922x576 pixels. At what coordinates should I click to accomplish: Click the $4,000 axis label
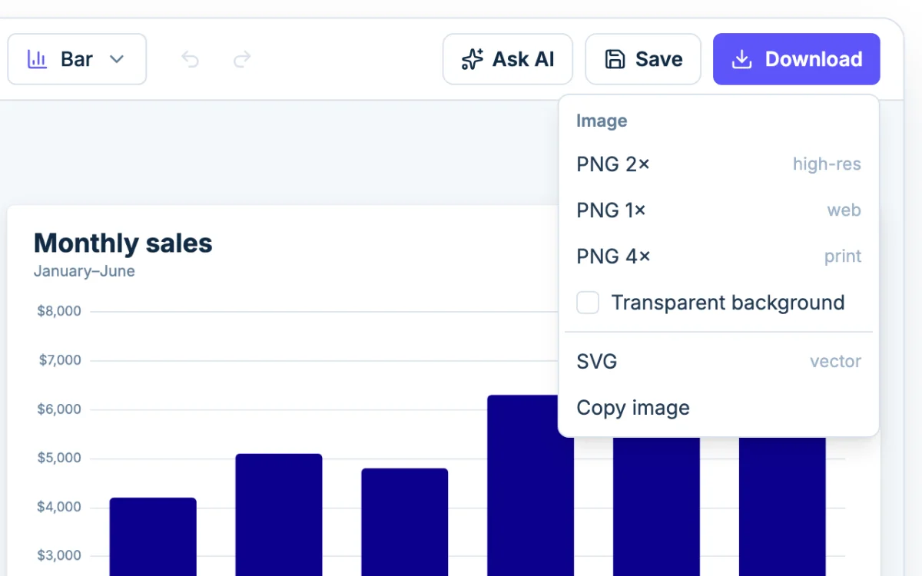59,507
